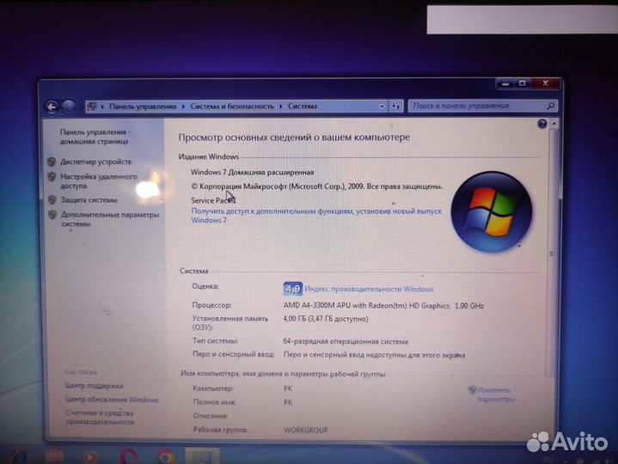Open Счетчики и средства производительности link
Screen dimensions: 618x464
click(100, 417)
